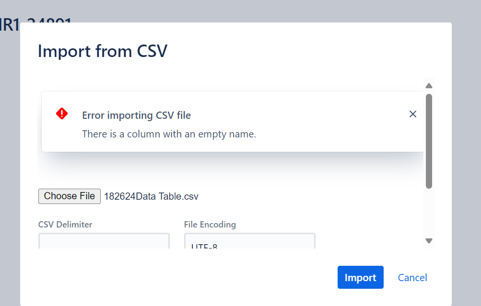Open the CSV Delimiter field
Screen dimensions: 481x306
point(104,241)
